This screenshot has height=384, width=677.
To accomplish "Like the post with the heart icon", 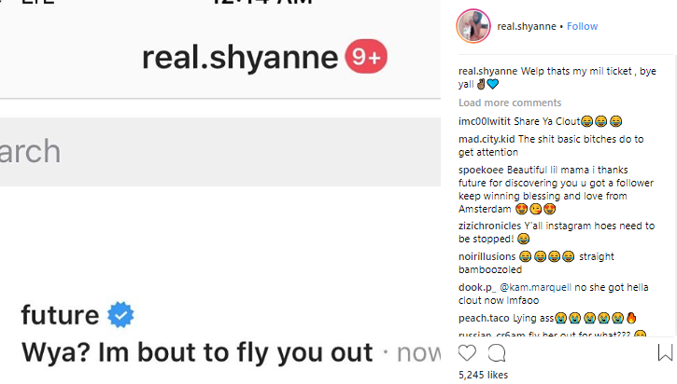I will click(467, 353).
